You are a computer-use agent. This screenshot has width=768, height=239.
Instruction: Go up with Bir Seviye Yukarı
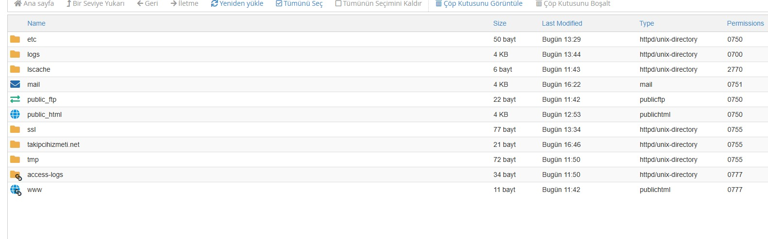coord(96,3)
